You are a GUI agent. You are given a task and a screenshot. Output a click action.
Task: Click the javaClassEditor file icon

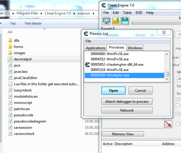10,78
